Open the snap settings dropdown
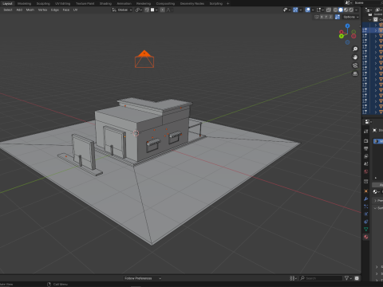Screen dimensions: 383x287 pyautogui.click(x=154, y=10)
